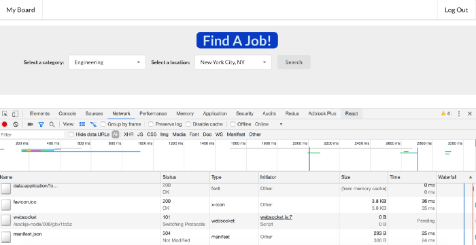Switch to Console tab

pos(67,113)
